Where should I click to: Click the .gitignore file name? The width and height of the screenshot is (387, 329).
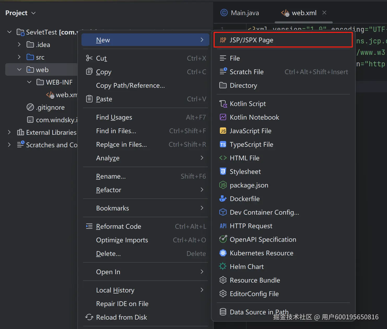(x=50, y=107)
